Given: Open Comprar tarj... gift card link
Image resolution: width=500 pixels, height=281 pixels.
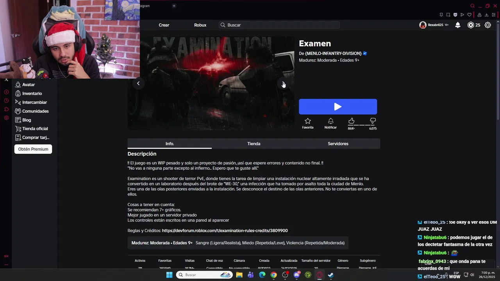Looking at the screenshot, I should click(32, 138).
